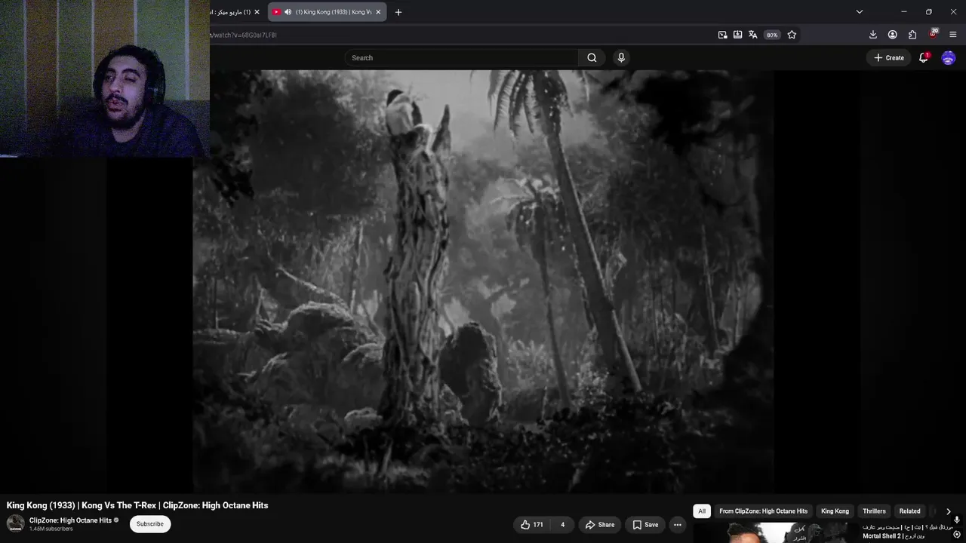Open the extensions puzzle icon
Viewport: 966px width, 543px height.
[912, 35]
